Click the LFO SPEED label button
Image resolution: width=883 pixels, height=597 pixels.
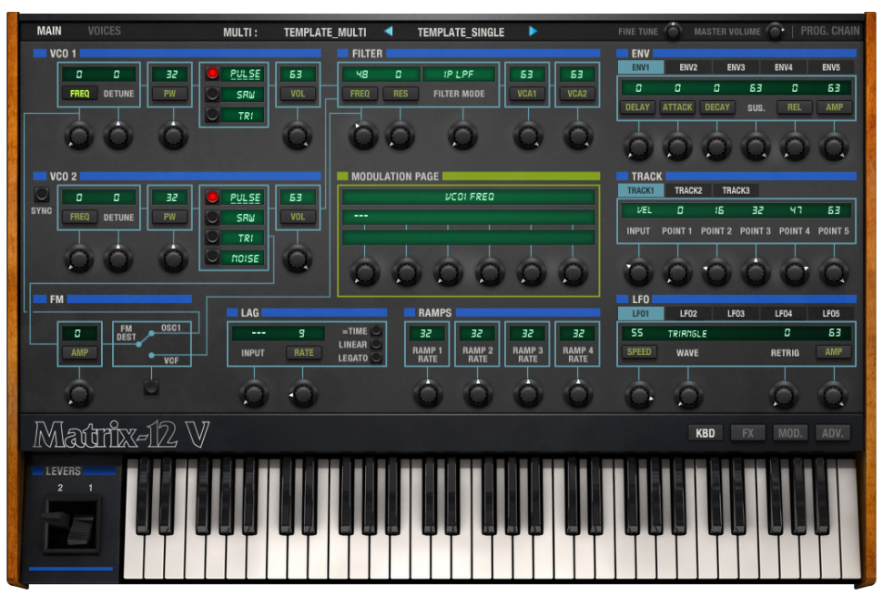pos(639,352)
